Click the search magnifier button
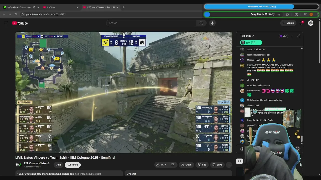This screenshot has height=180, width=321. pos(201,23)
